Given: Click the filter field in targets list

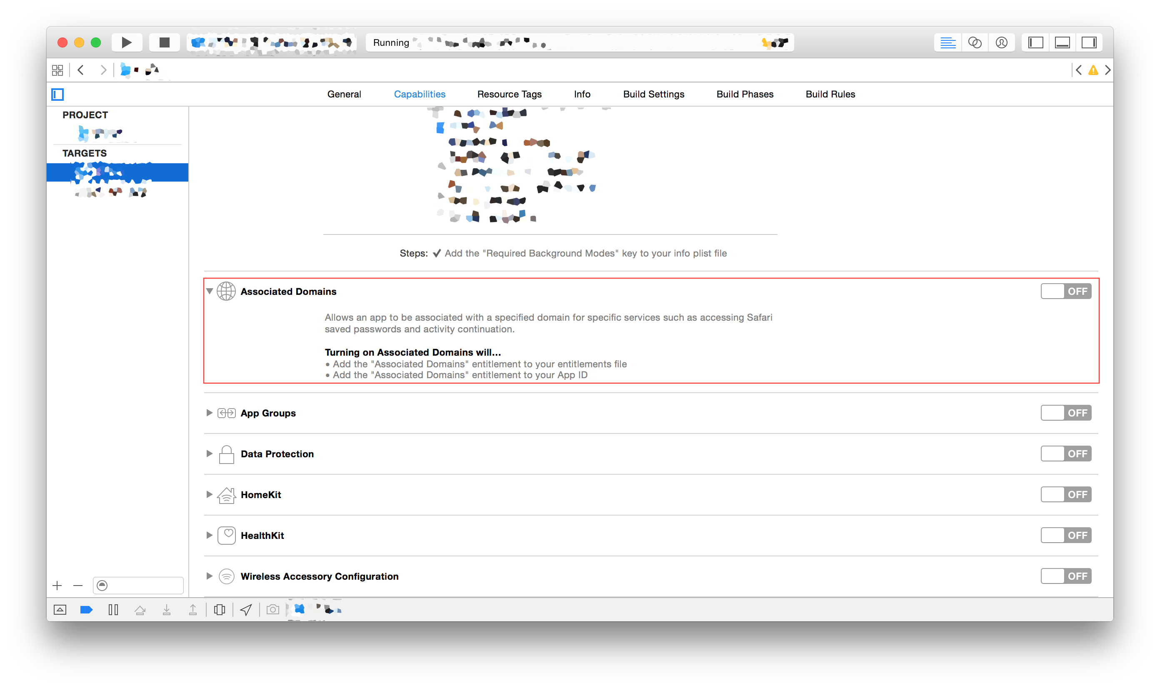Looking at the screenshot, I should (x=138, y=586).
